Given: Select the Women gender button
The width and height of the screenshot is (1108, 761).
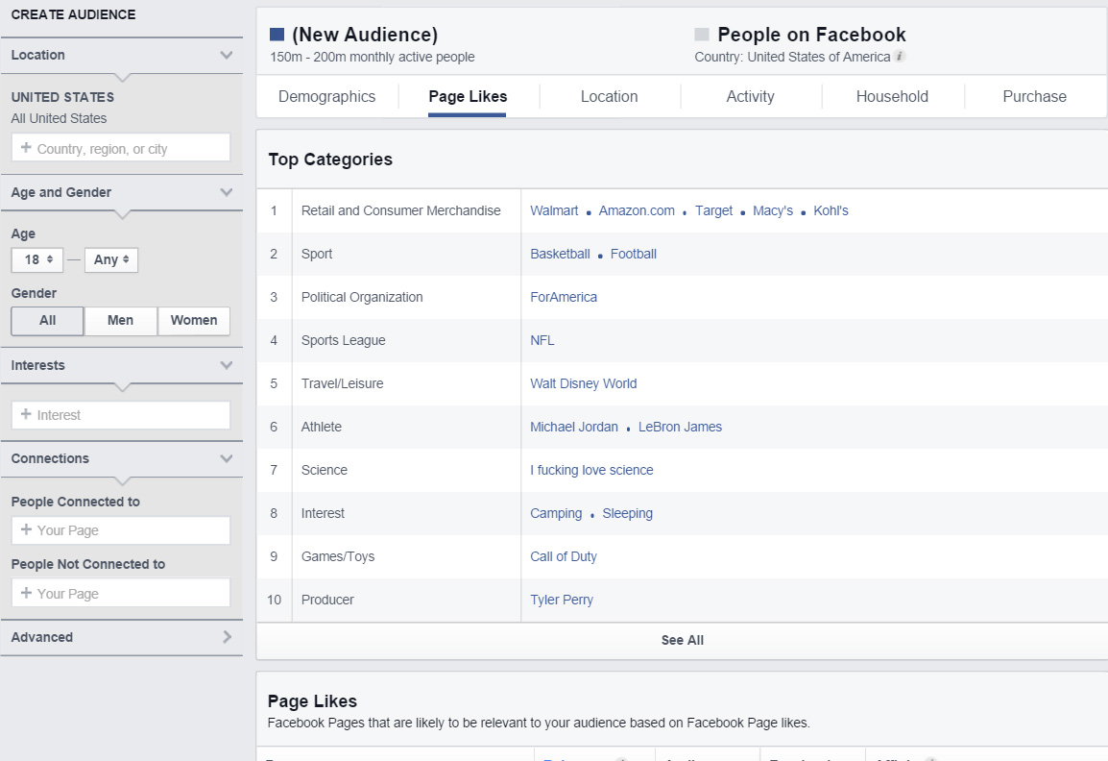Looking at the screenshot, I should (194, 320).
